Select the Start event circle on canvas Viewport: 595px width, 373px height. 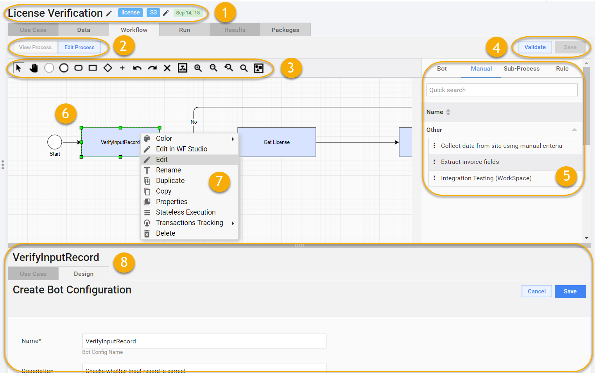(55, 142)
